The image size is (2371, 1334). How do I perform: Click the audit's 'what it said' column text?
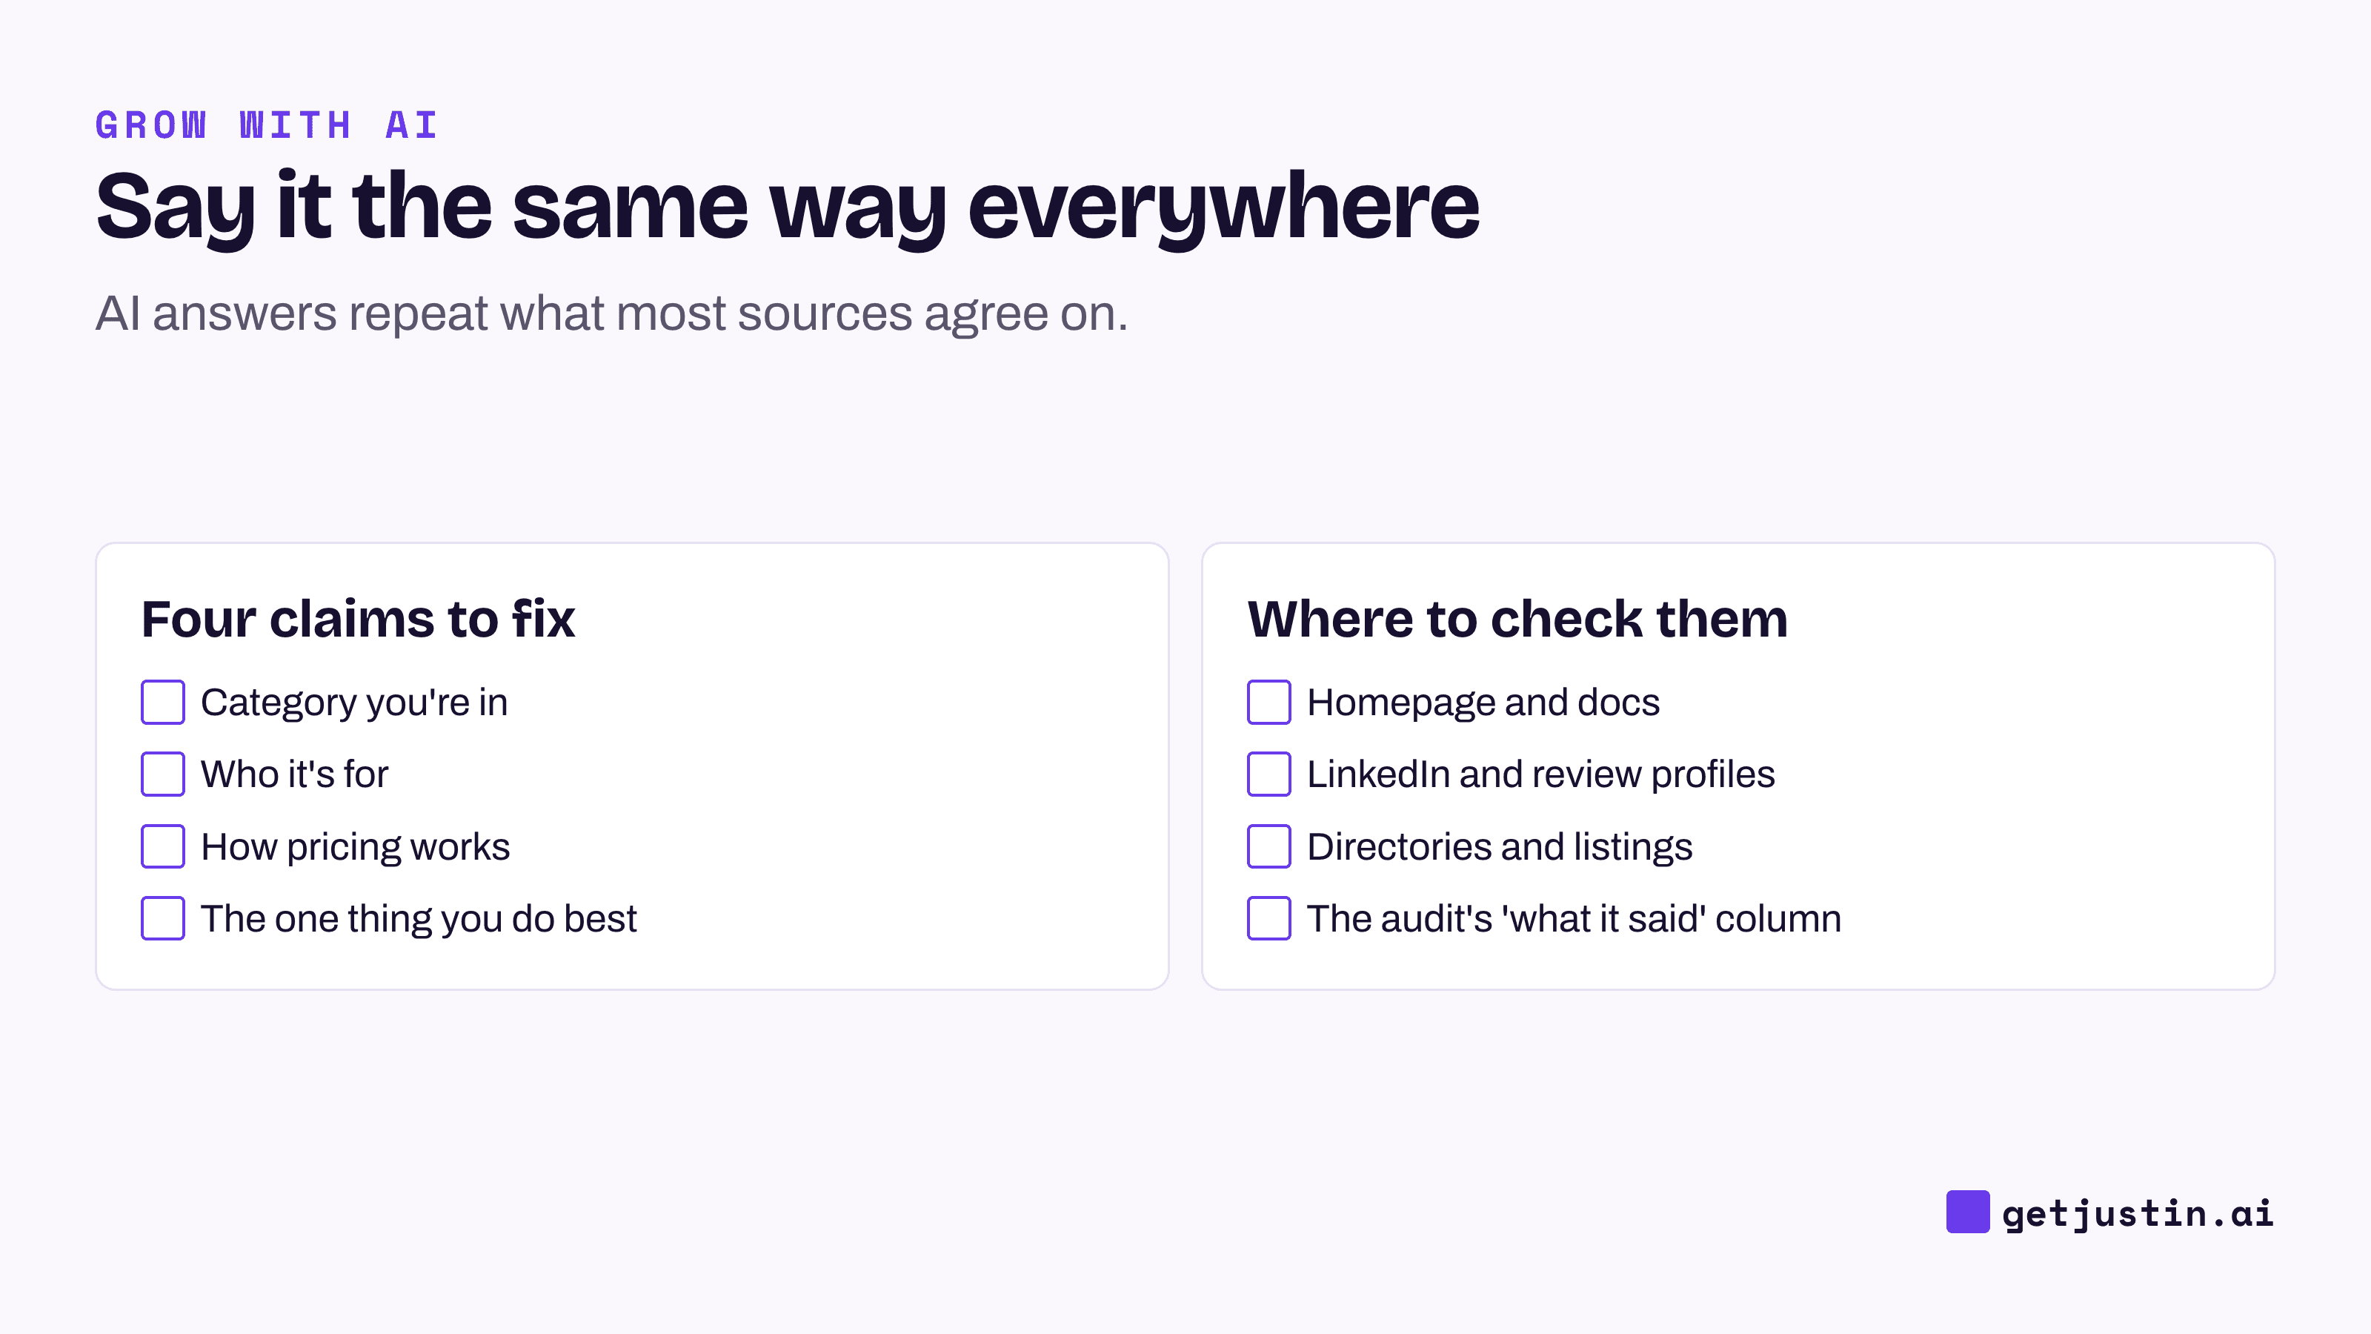pyautogui.click(x=1574, y=919)
